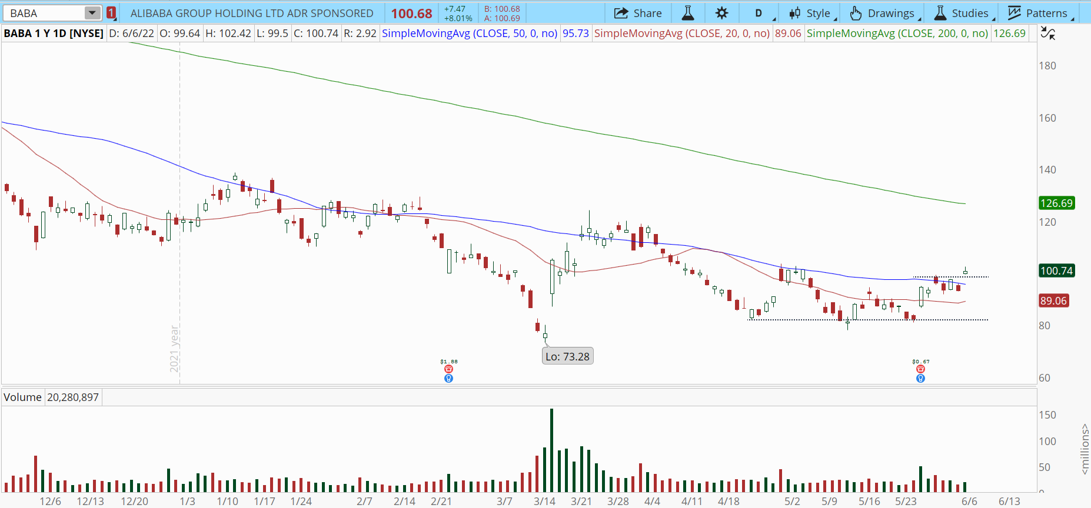Screen dimensions: 1091x508
Task: Click the $1.88 earnings value
Action: (448, 362)
